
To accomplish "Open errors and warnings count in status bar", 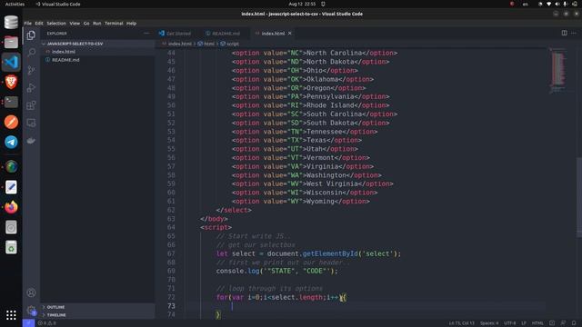I will (x=46, y=323).
